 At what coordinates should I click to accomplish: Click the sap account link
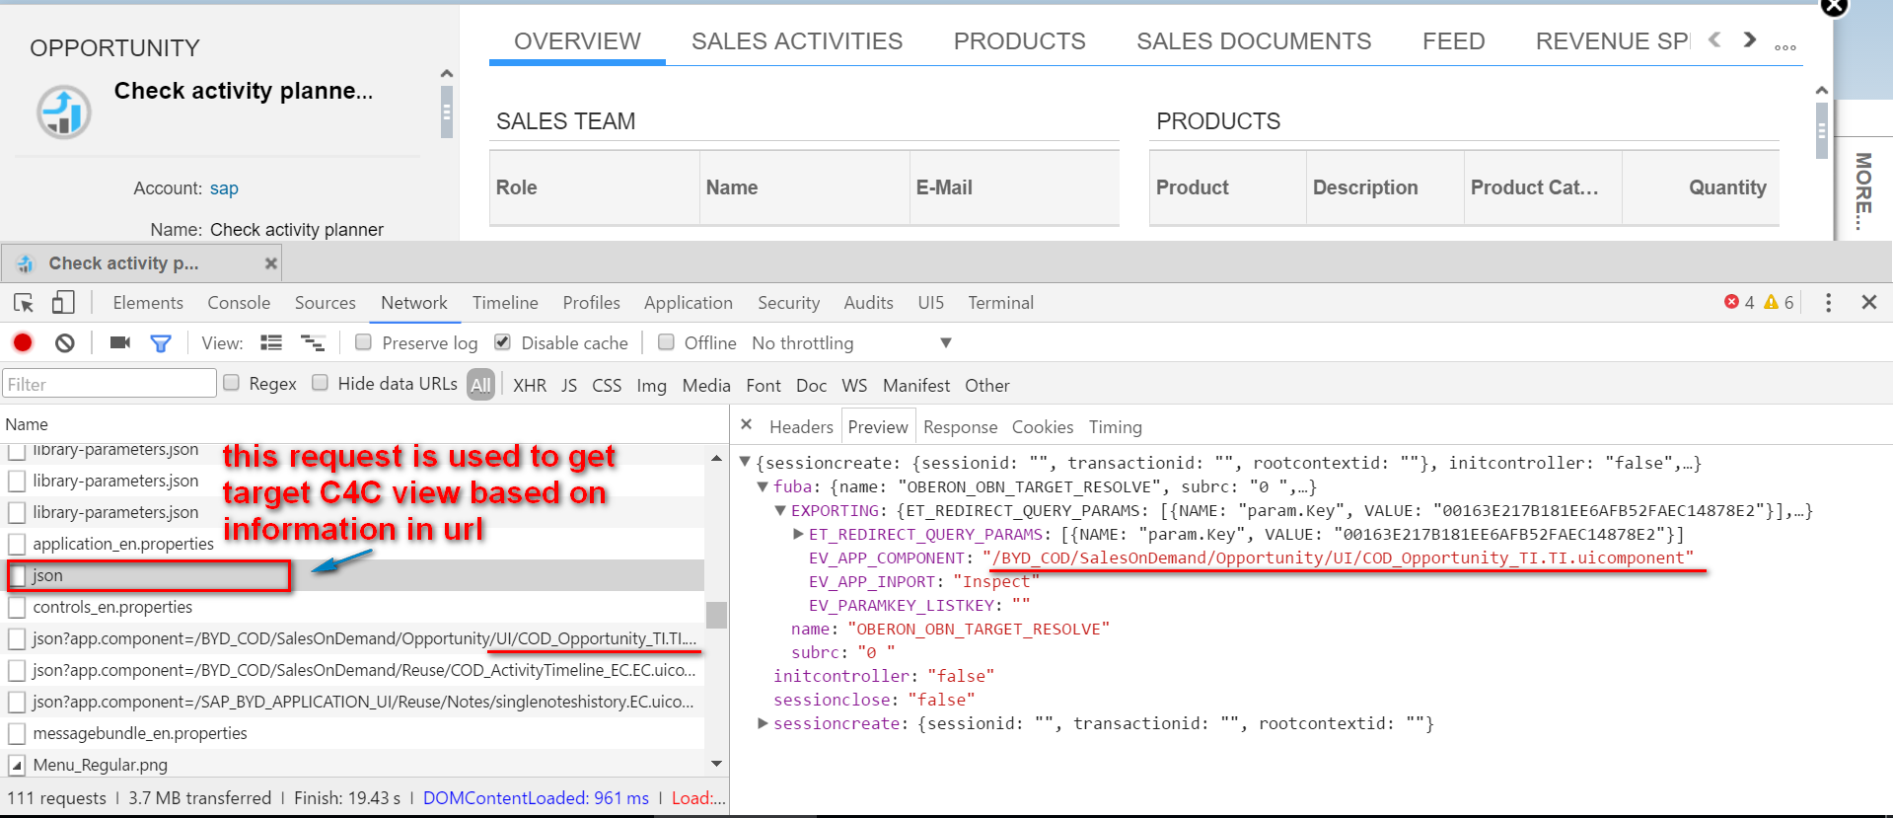[224, 188]
